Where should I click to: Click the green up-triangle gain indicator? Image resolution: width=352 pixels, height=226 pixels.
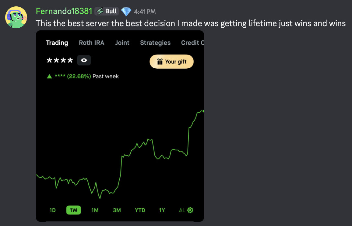click(x=49, y=76)
